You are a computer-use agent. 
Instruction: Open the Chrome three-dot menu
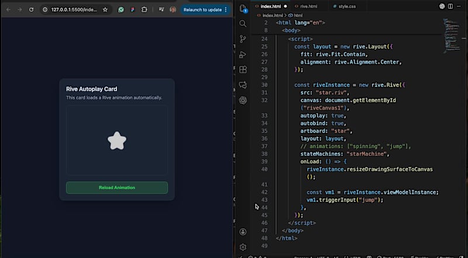[226, 10]
